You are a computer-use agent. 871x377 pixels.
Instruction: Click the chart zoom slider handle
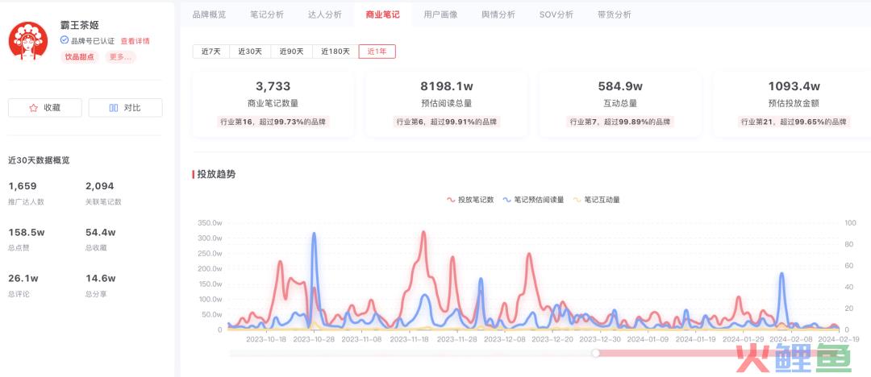[595, 353]
